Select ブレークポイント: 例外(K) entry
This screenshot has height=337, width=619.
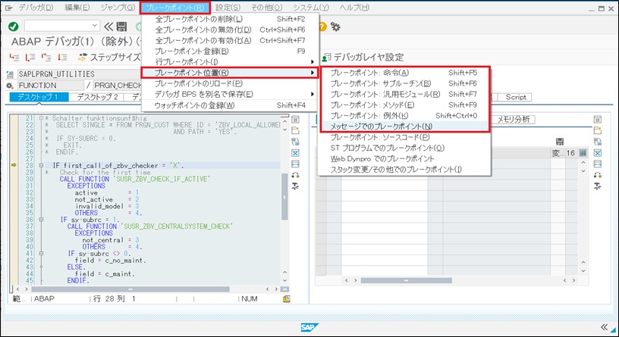click(x=404, y=116)
